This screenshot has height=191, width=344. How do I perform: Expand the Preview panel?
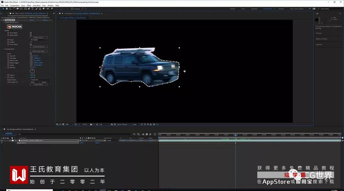click(319, 33)
